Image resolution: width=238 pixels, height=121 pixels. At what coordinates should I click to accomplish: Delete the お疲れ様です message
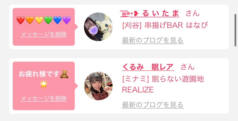coord(44,98)
